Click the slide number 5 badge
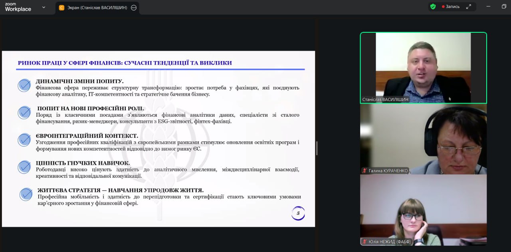 click(x=298, y=213)
